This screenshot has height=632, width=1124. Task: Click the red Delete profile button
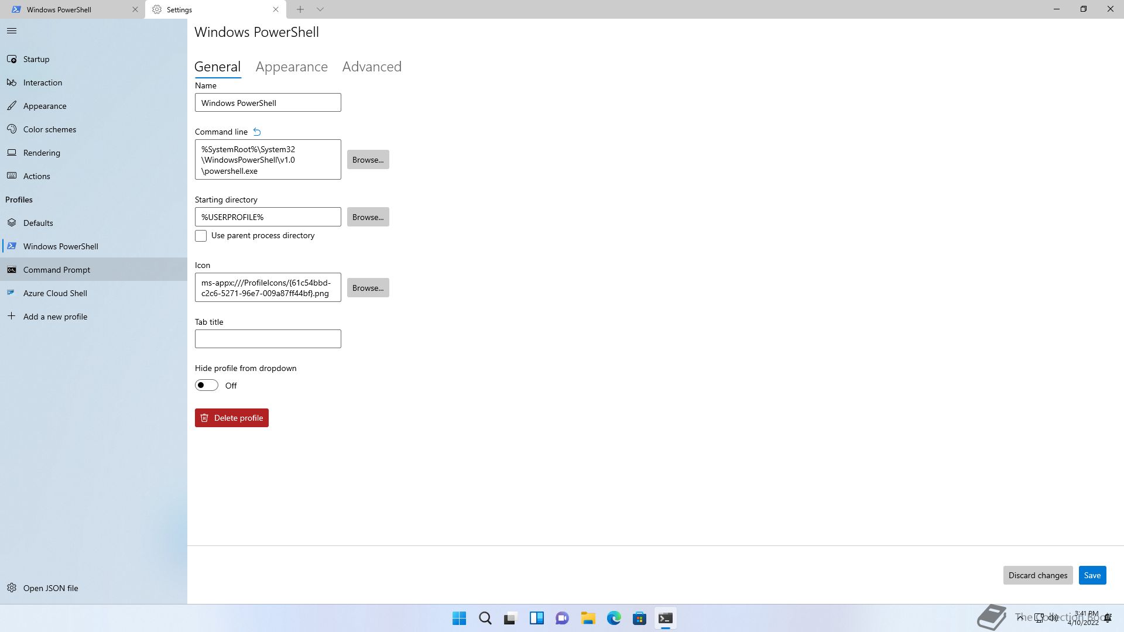232,418
